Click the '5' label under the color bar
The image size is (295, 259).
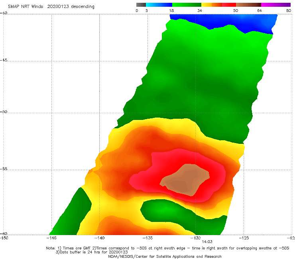147,11
